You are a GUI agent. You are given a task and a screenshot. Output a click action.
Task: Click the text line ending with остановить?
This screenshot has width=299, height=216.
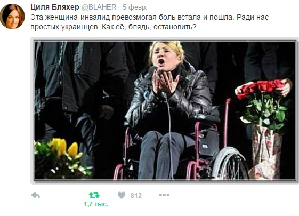[114, 27]
